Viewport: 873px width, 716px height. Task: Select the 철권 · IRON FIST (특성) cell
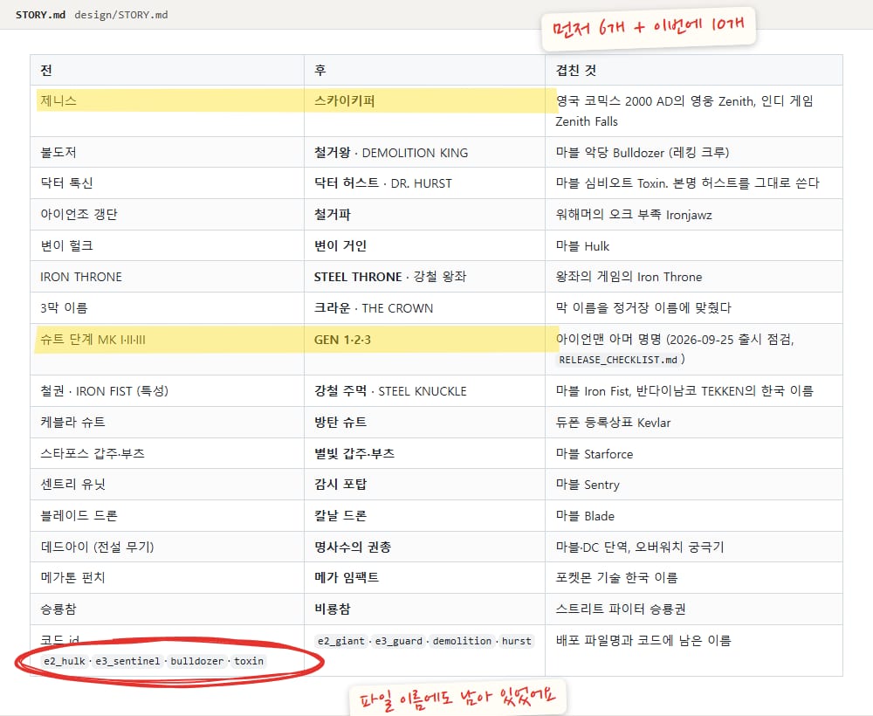pyautogui.click(x=167, y=391)
